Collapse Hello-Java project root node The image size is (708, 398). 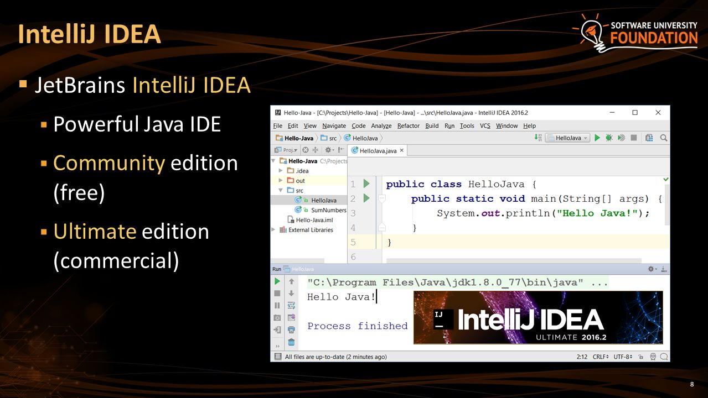273,161
